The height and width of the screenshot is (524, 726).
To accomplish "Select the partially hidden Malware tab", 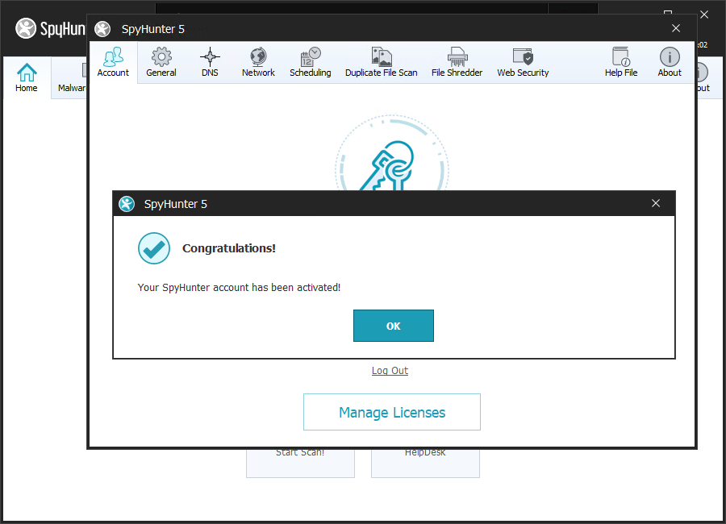I will pyautogui.click(x=71, y=88).
